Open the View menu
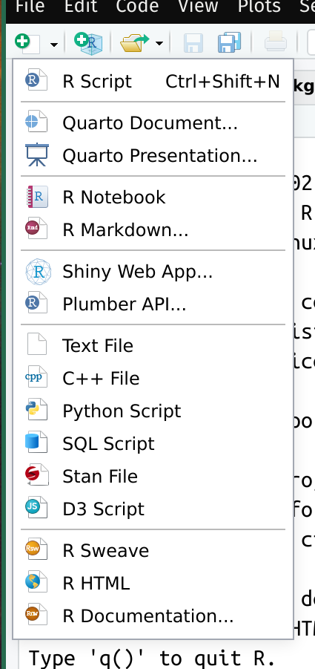 198,7
